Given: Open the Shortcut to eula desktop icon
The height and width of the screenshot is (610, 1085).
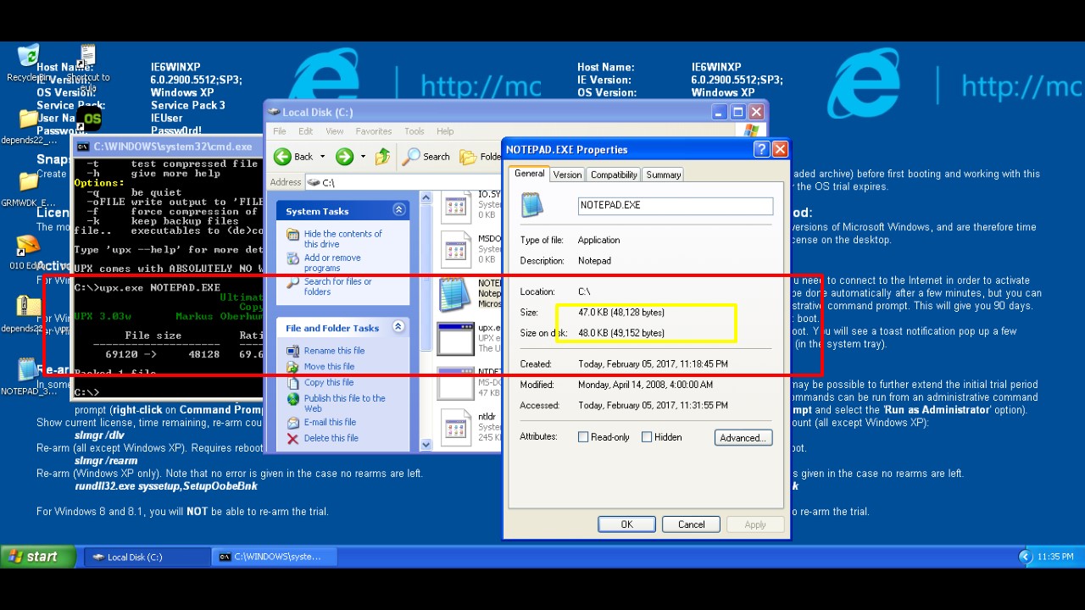Looking at the screenshot, I should tap(88, 57).
